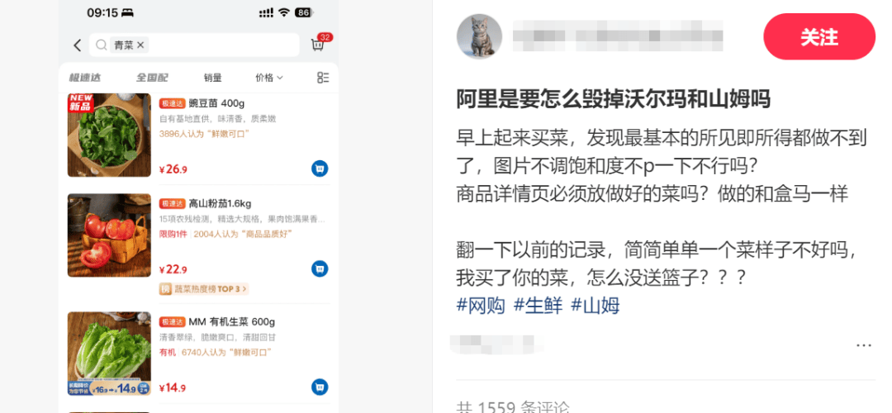
Task: Open the #网购 hashtag
Action: point(481,306)
